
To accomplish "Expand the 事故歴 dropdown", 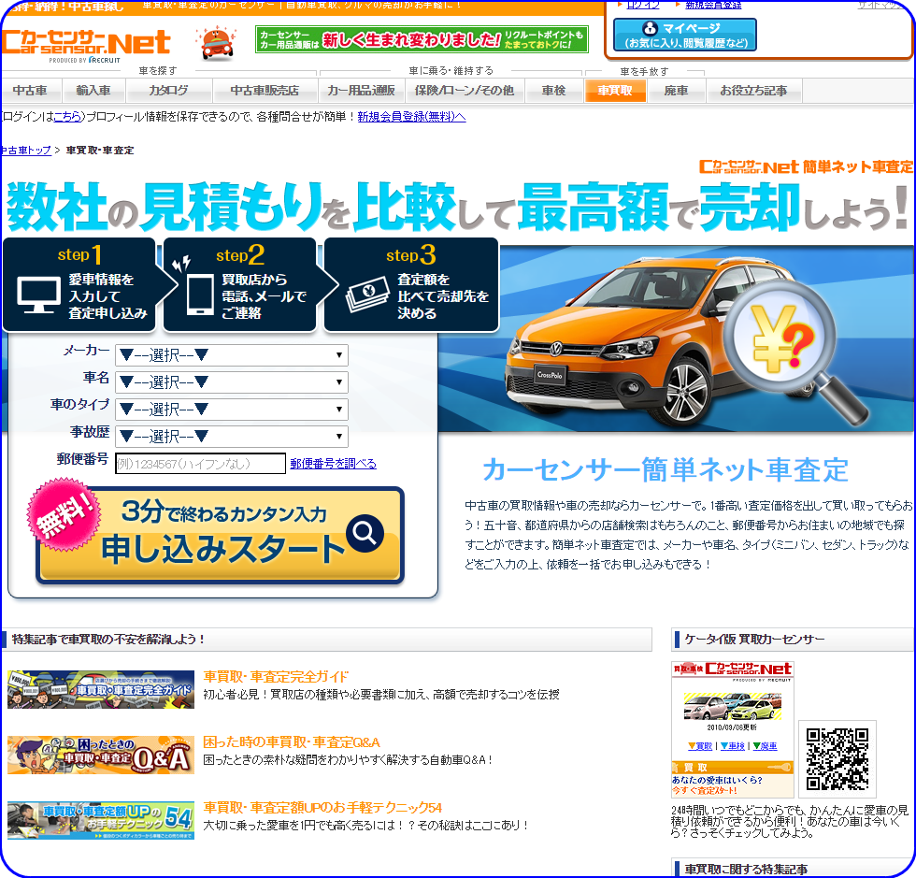I will coord(231,437).
